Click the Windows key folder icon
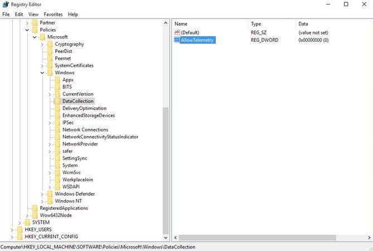The width and height of the screenshot is (373, 251). pyautogui.click(x=50, y=73)
